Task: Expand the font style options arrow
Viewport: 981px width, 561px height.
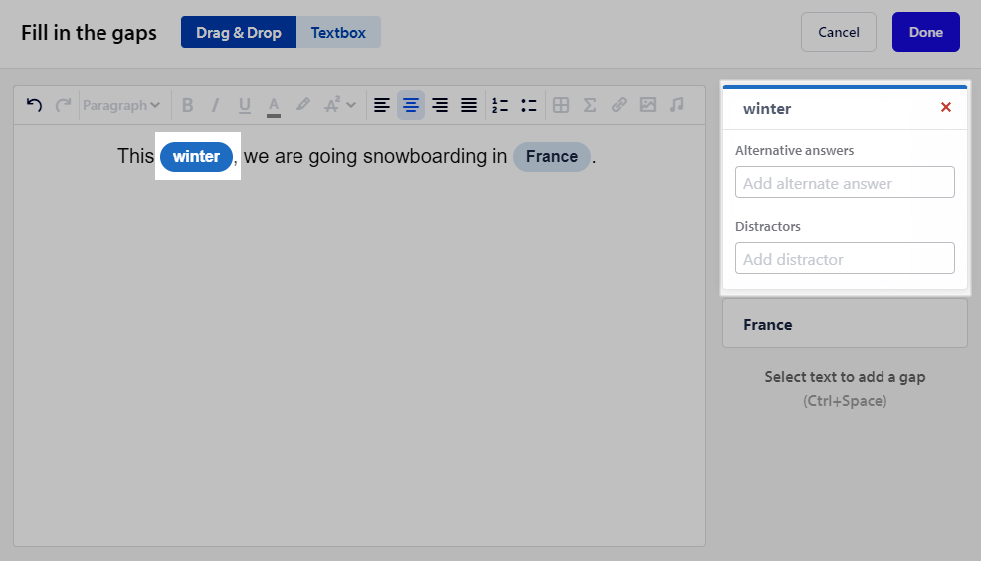Action: point(351,105)
